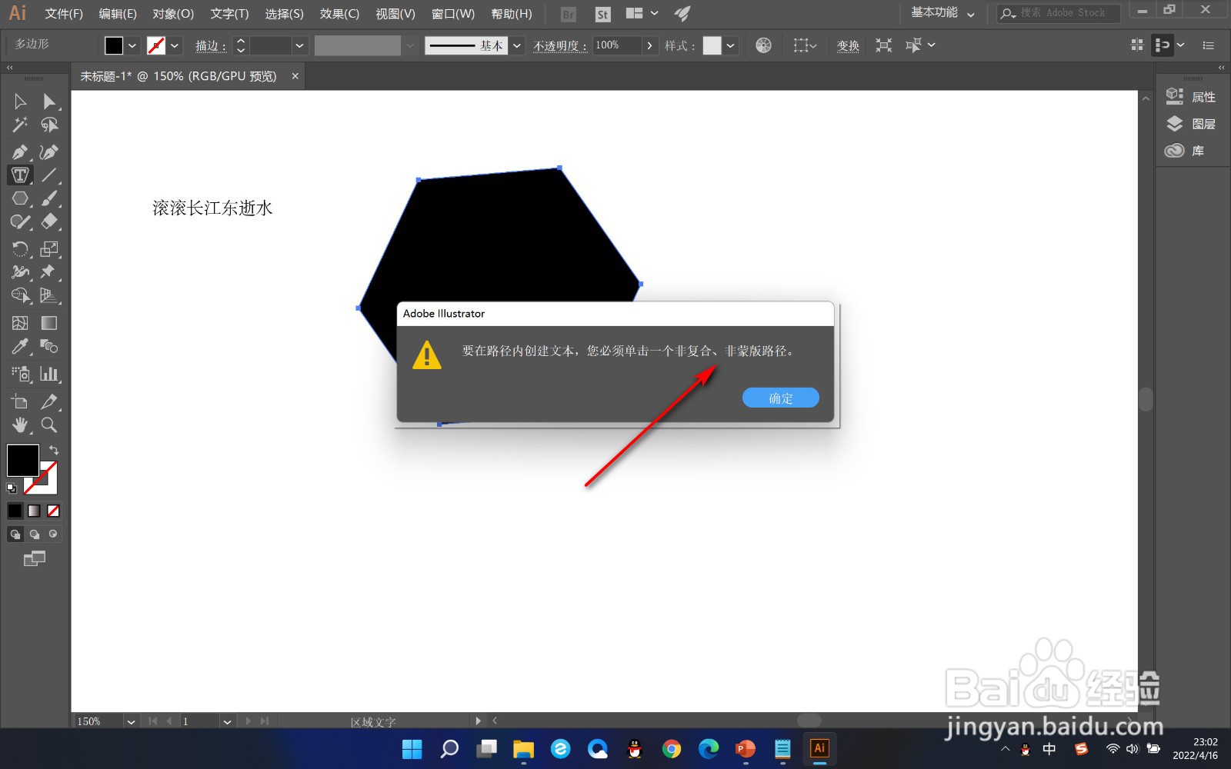The height and width of the screenshot is (769, 1231).
Task: Click the opacity 100% field
Action: 617,45
